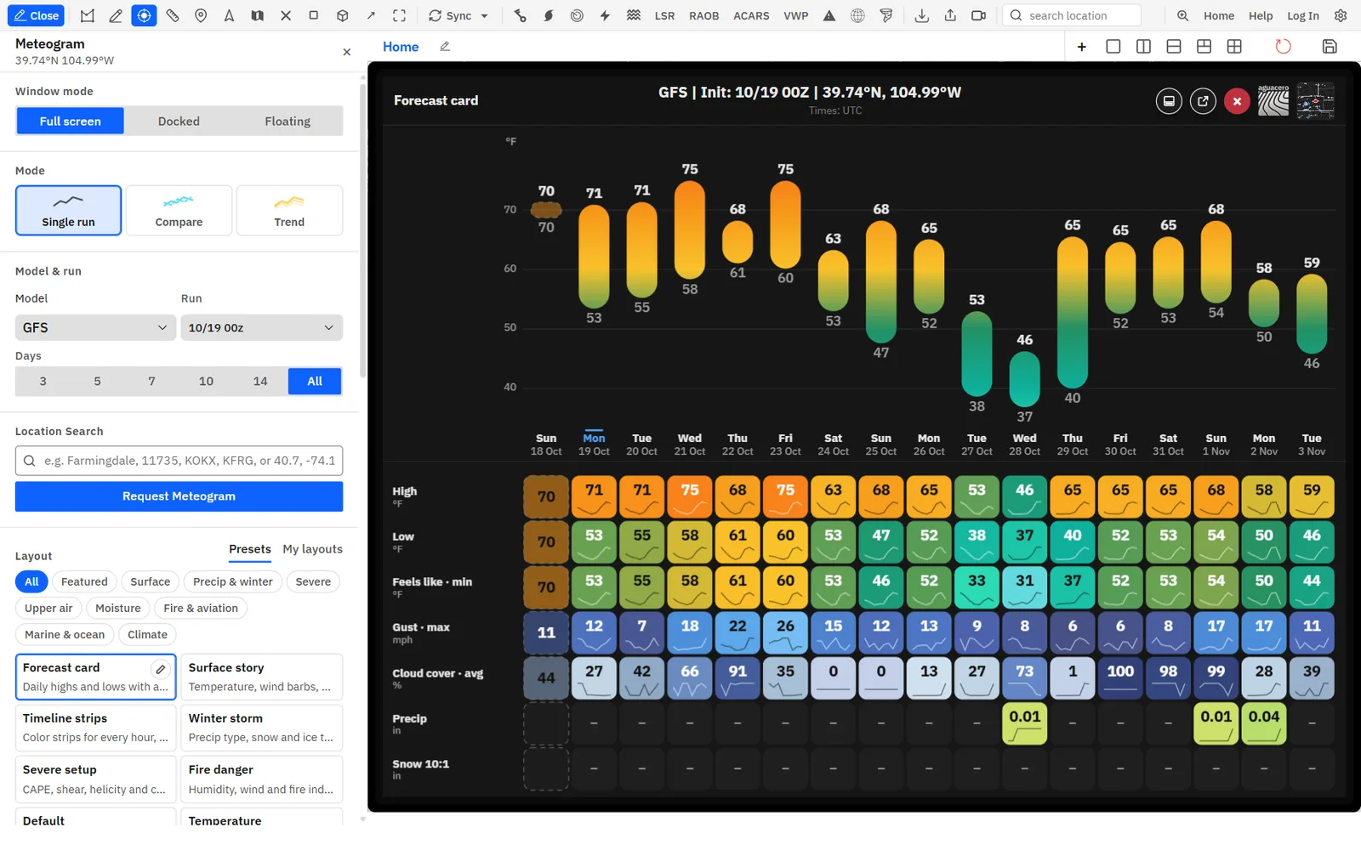Screen dimensions: 1361x850
Task: Click the Wed 28 Oct precip 0.01 cell
Action: point(1024,724)
